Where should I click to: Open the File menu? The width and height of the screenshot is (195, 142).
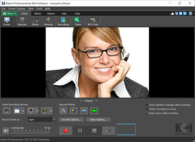(x=4, y=9)
